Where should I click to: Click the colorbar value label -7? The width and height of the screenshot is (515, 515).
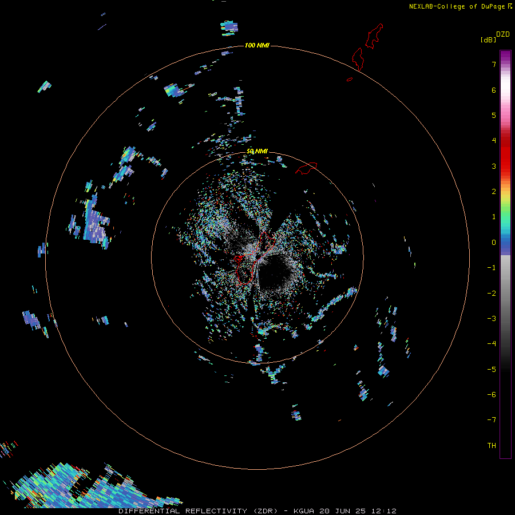(492, 420)
